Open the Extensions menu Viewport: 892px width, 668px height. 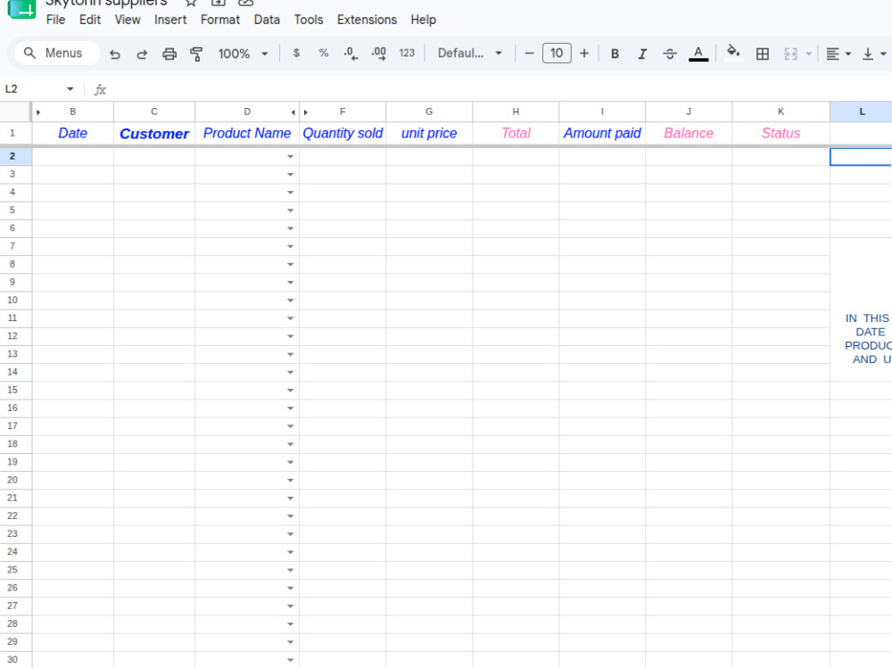pos(367,20)
